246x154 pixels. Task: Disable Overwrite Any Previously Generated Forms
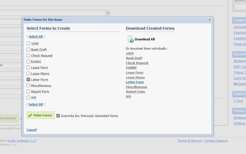(x=58, y=116)
